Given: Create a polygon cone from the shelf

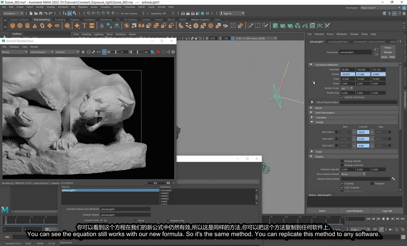Looking at the screenshot, I should pyautogui.click(x=35, y=26).
